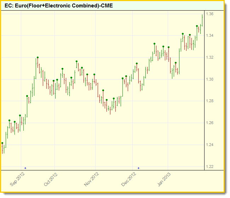This screenshot has height=198, width=230.
Task: Click the plus marker above Dec 2012
Action: tap(139, 168)
